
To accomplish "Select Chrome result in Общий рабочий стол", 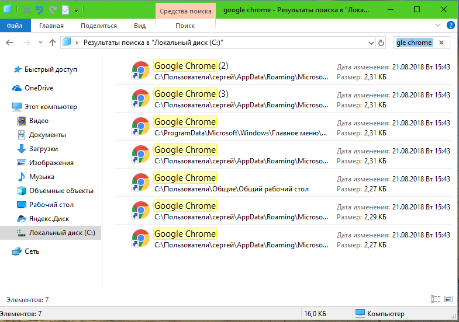I will (x=283, y=183).
